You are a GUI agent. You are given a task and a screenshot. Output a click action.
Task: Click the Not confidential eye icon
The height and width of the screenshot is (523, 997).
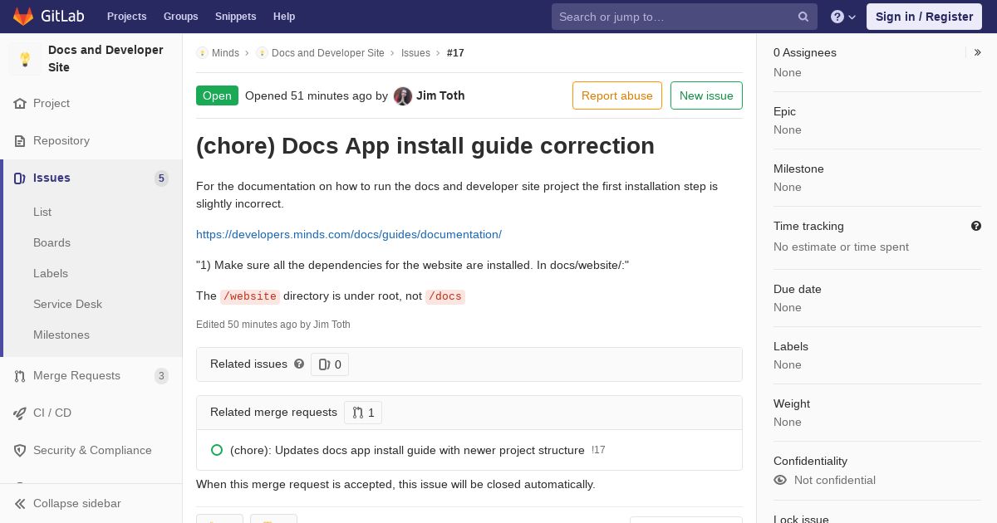[780, 480]
